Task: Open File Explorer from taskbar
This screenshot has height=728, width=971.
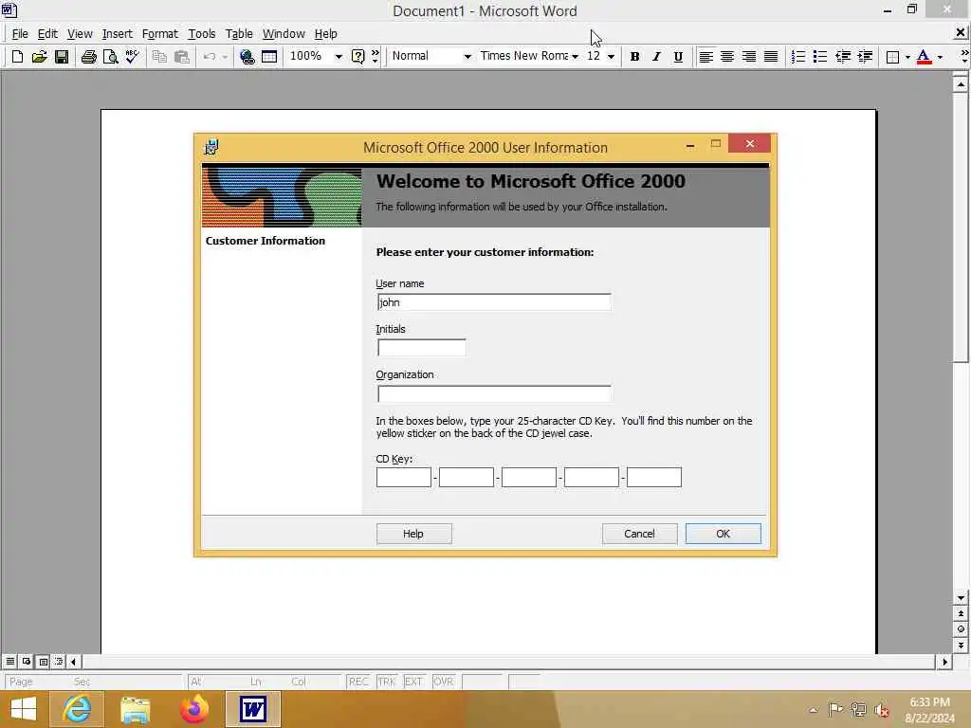Action: 135,709
